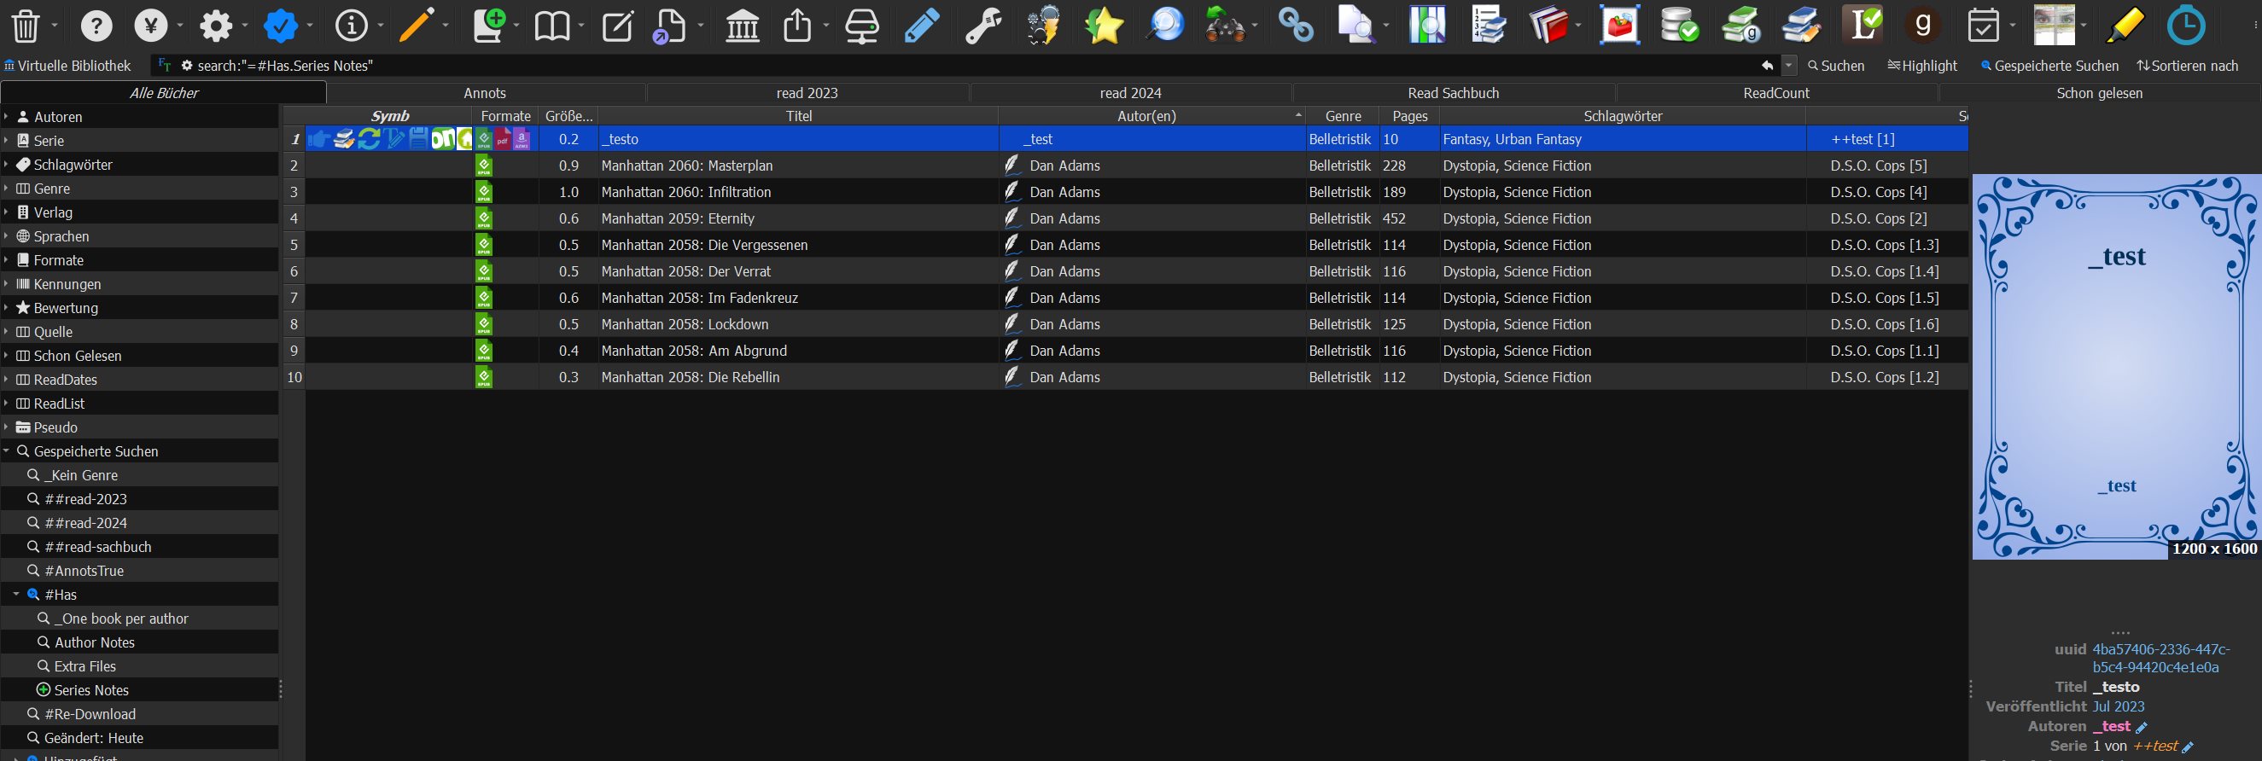Click the Virtuelle Bibliothek button
2262x761 pixels.
[x=67, y=66]
